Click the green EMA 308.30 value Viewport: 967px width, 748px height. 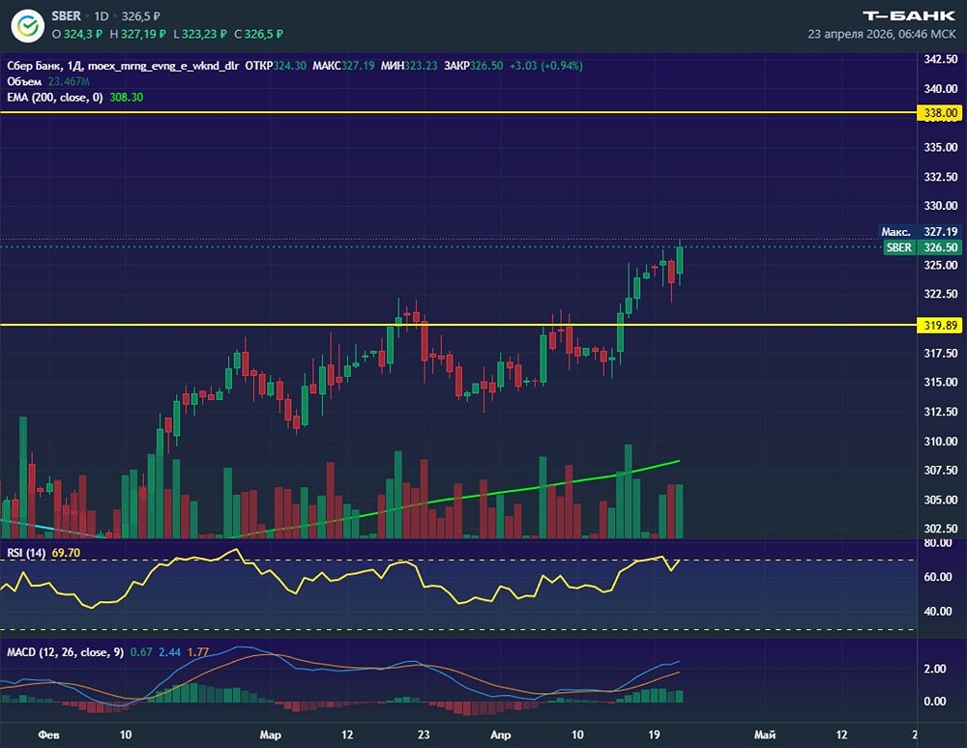[x=126, y=98]
